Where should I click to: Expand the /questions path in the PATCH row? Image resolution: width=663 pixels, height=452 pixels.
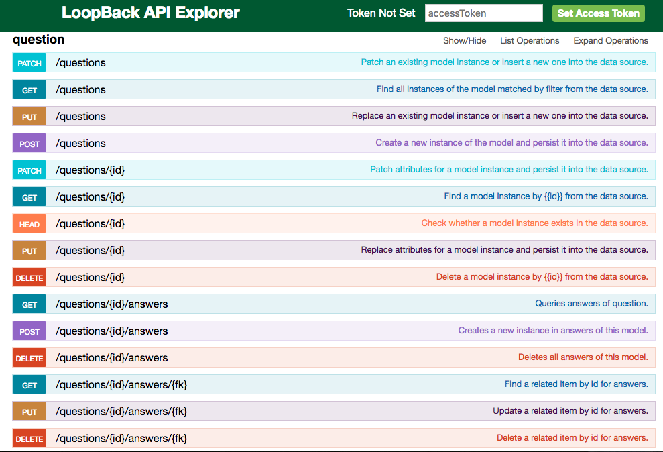pyautogui.click(x=80, y=62)
